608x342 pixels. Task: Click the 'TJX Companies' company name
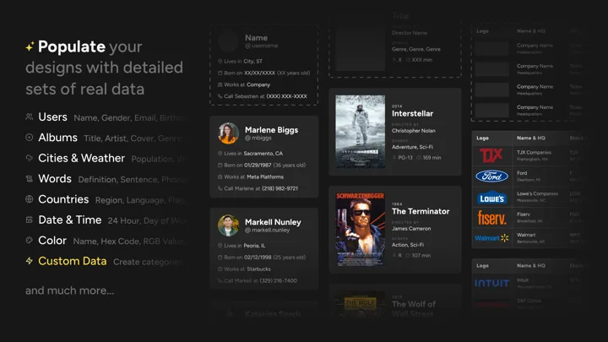pos(534,152)
